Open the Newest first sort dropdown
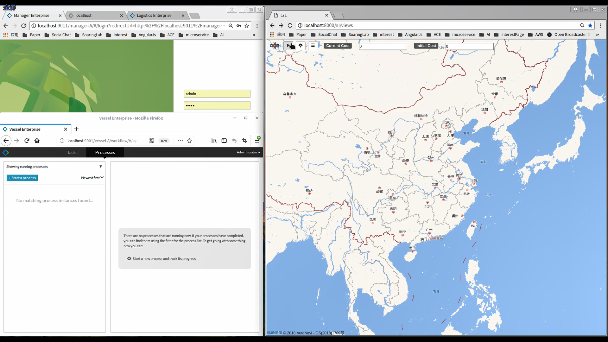 tap(92, 178)
